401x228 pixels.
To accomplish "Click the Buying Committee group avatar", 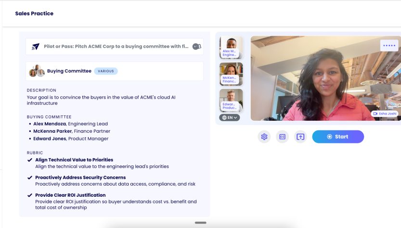I will pyautogui.click(x=37, y=71).
